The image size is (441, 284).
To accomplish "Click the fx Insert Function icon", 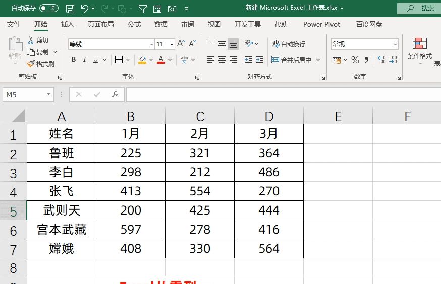I will point(115,94).
